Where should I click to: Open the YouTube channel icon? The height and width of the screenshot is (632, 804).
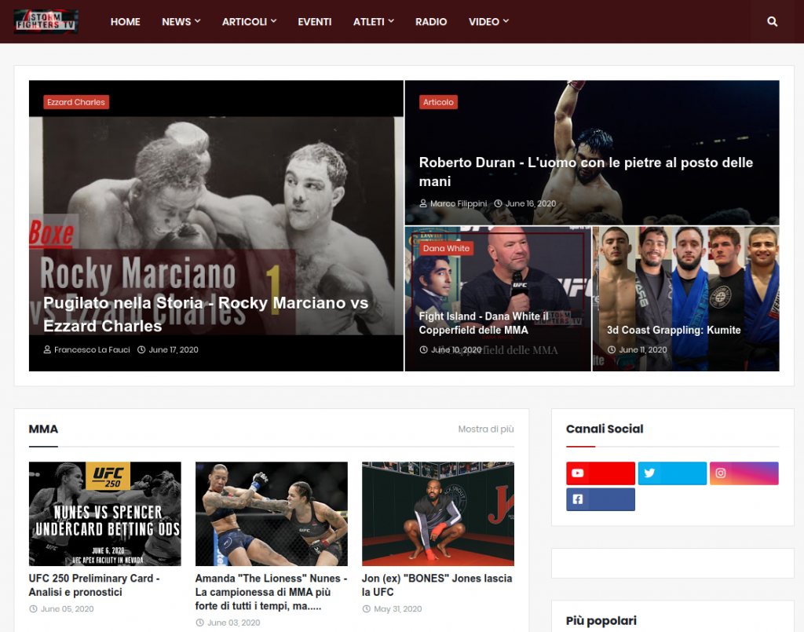pos(577,473)
